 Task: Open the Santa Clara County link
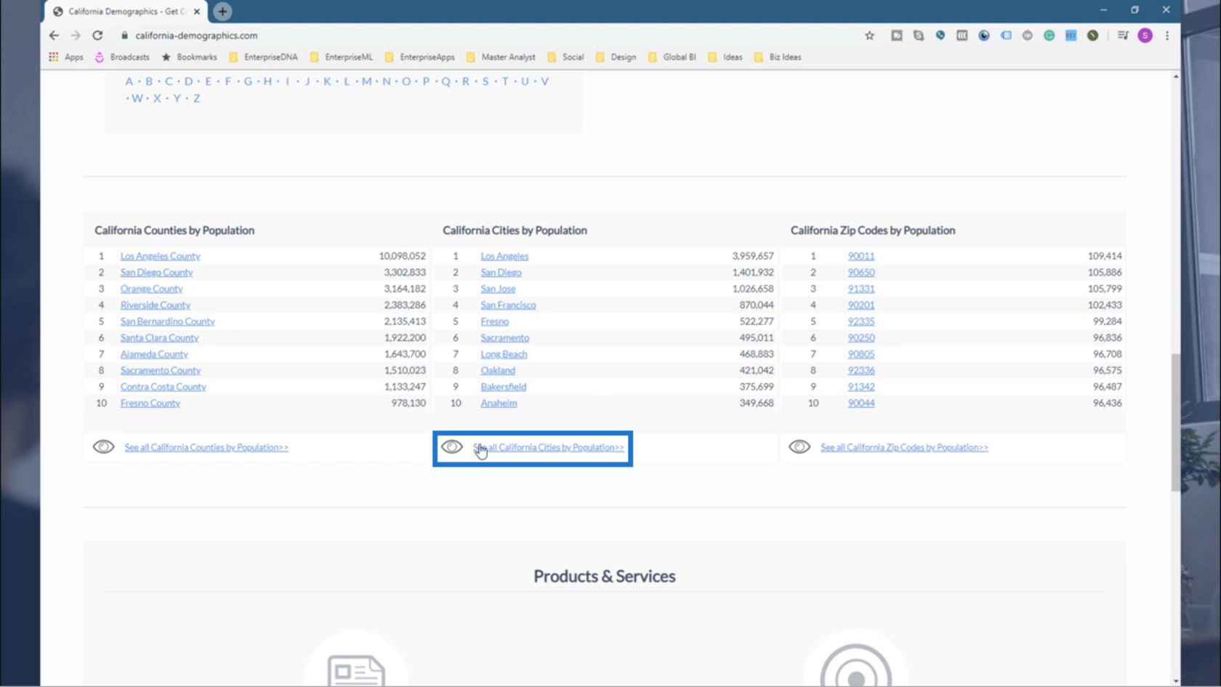[159, 337]
